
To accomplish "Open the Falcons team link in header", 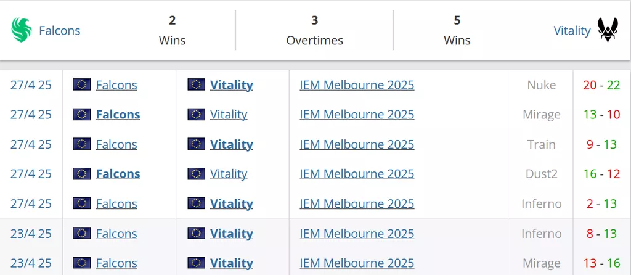I will 60,31.
